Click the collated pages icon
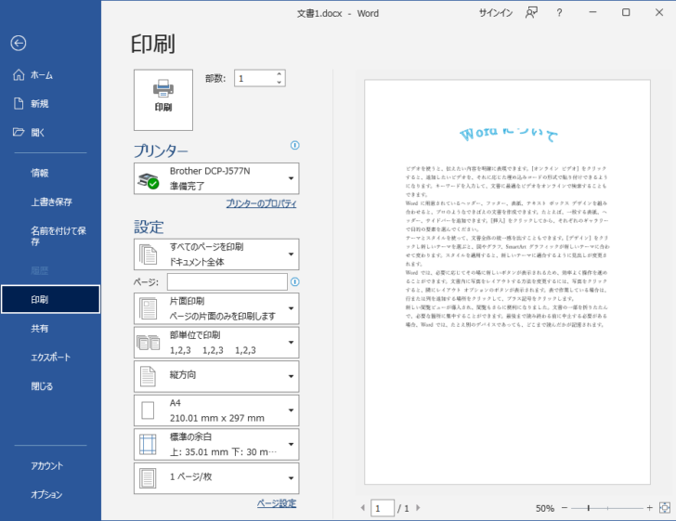676x521 pixels. (x=149, y=343)
